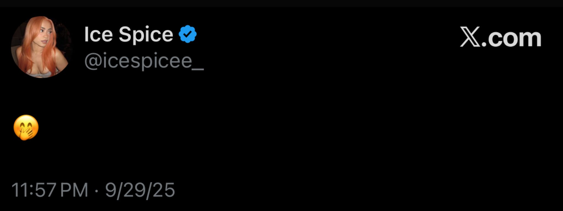The width and height of the screenshot is (563, 211).
Task: Click the word "Spice" in the display name
Action: 146,35
